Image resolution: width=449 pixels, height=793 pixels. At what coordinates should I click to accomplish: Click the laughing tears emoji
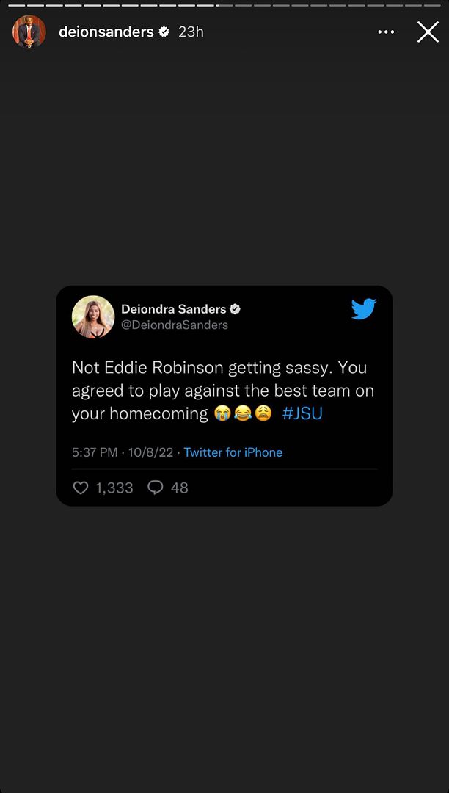point(243,414)
